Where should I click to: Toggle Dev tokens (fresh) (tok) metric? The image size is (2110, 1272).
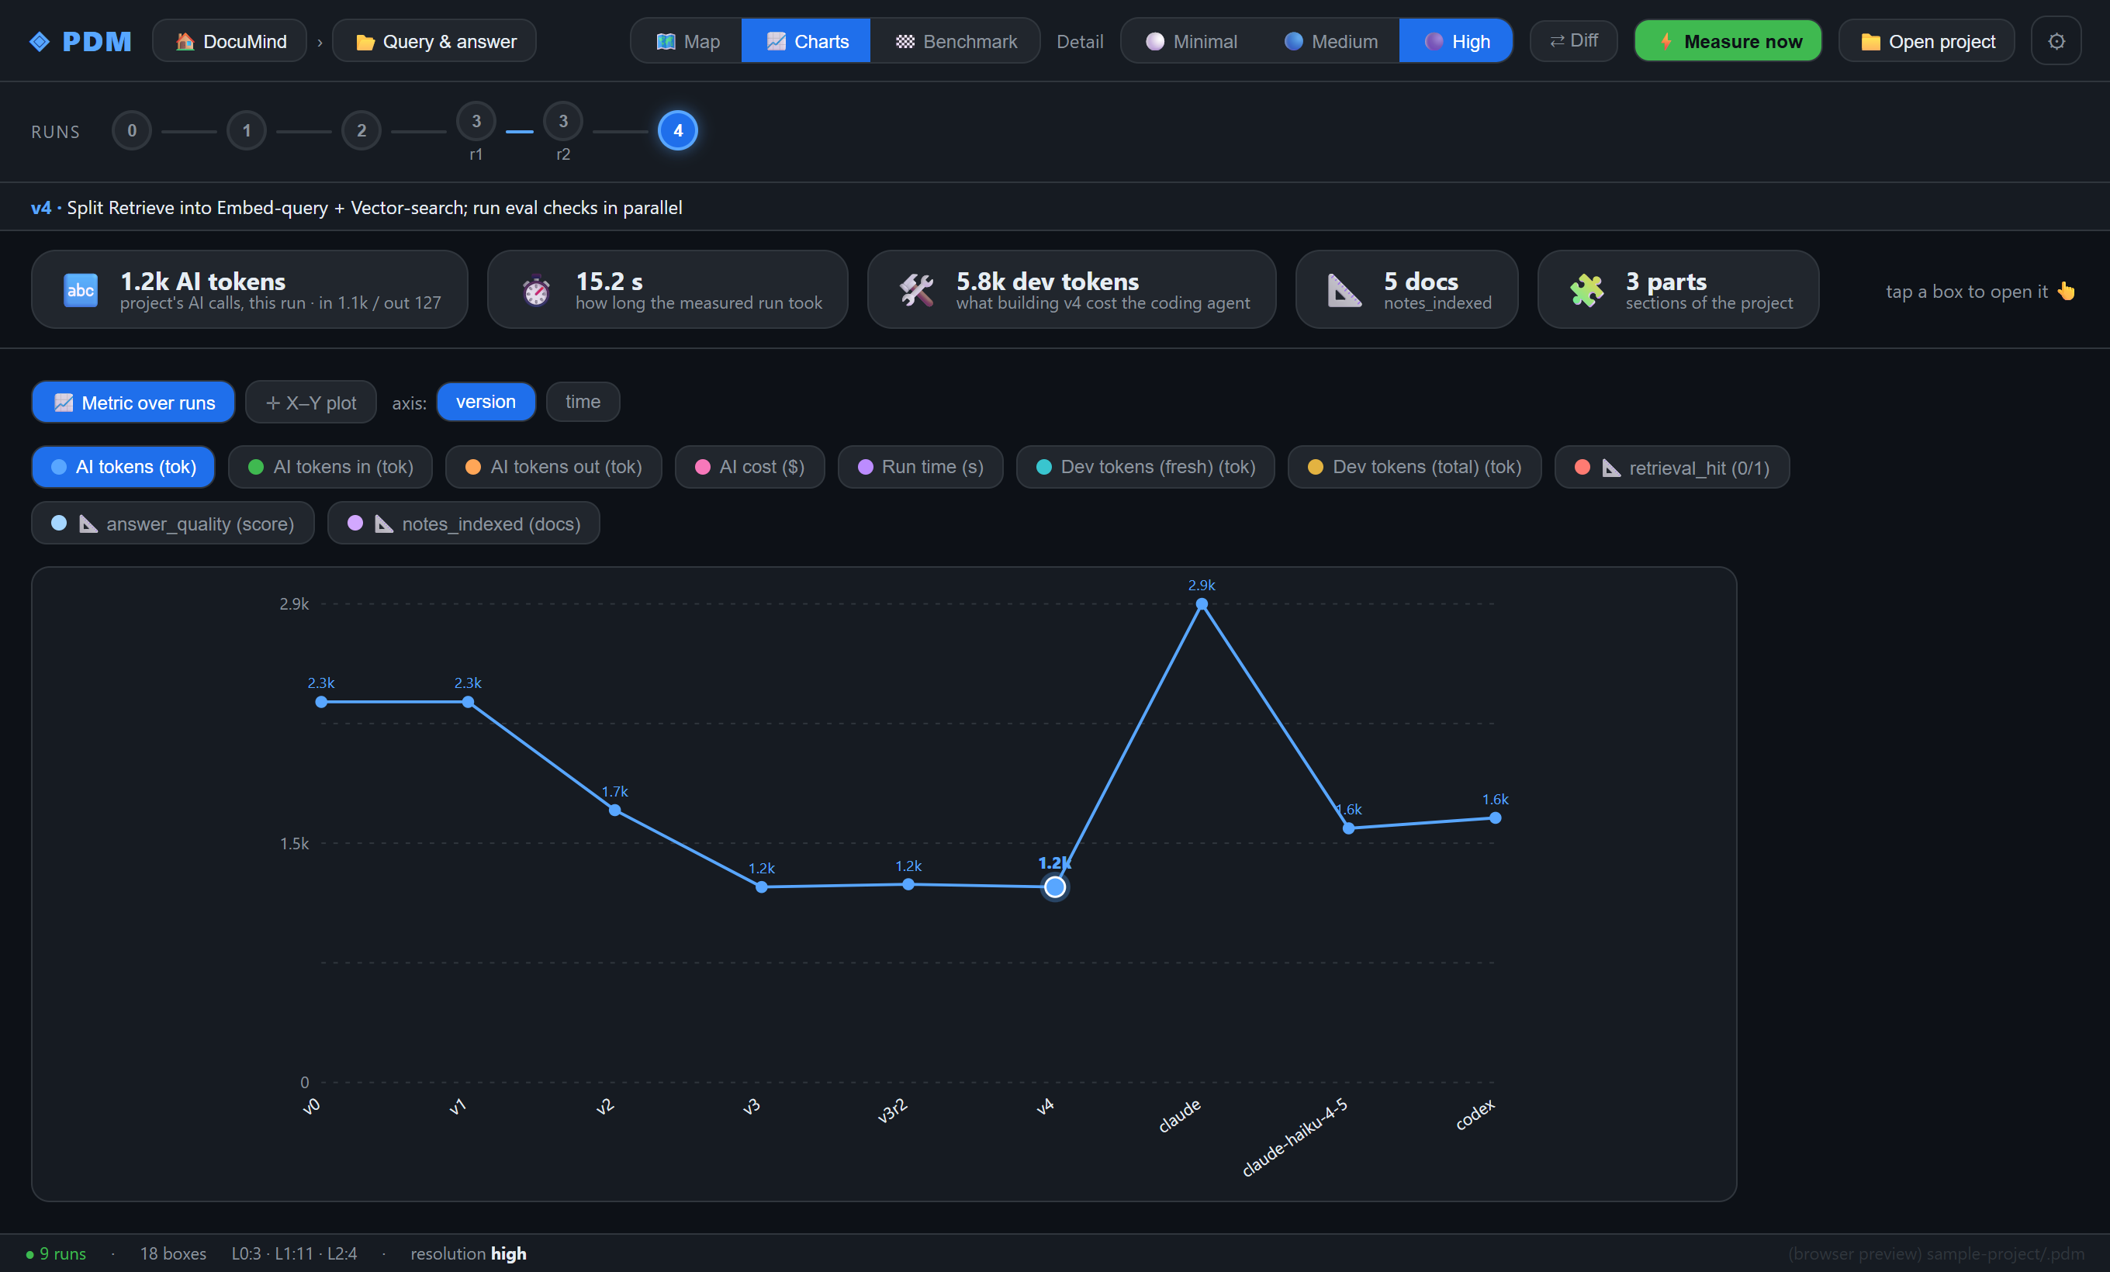(x=1145, y=468)
